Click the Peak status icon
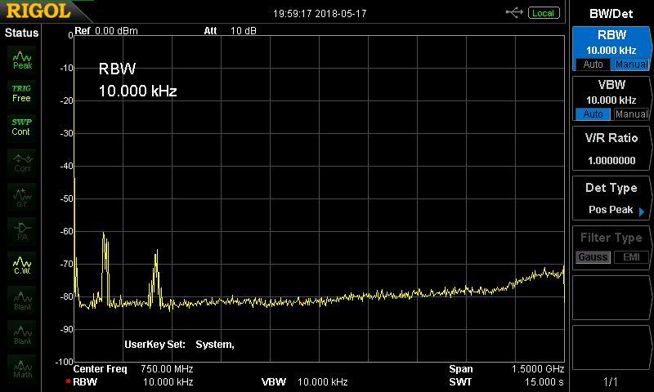 (x=22, y=60)
